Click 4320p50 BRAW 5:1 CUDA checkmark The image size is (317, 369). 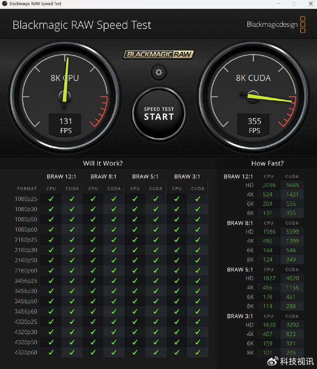coord(156,342)
